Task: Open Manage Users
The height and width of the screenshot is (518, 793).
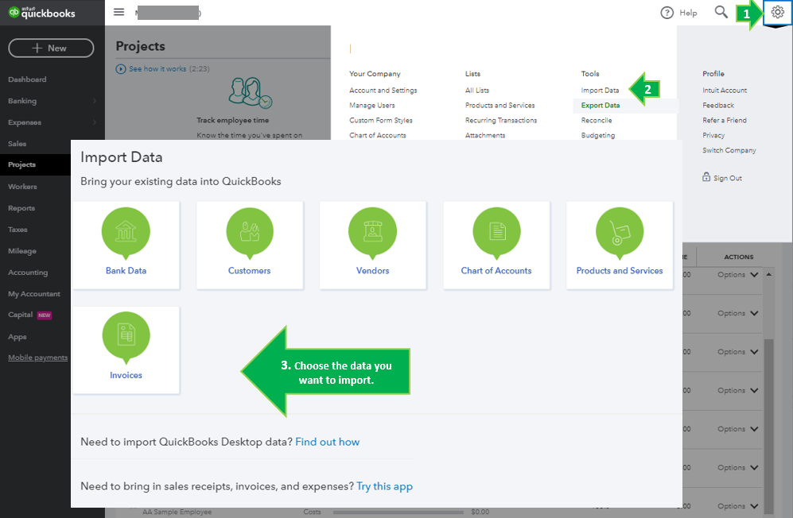Action: point(371,105)
